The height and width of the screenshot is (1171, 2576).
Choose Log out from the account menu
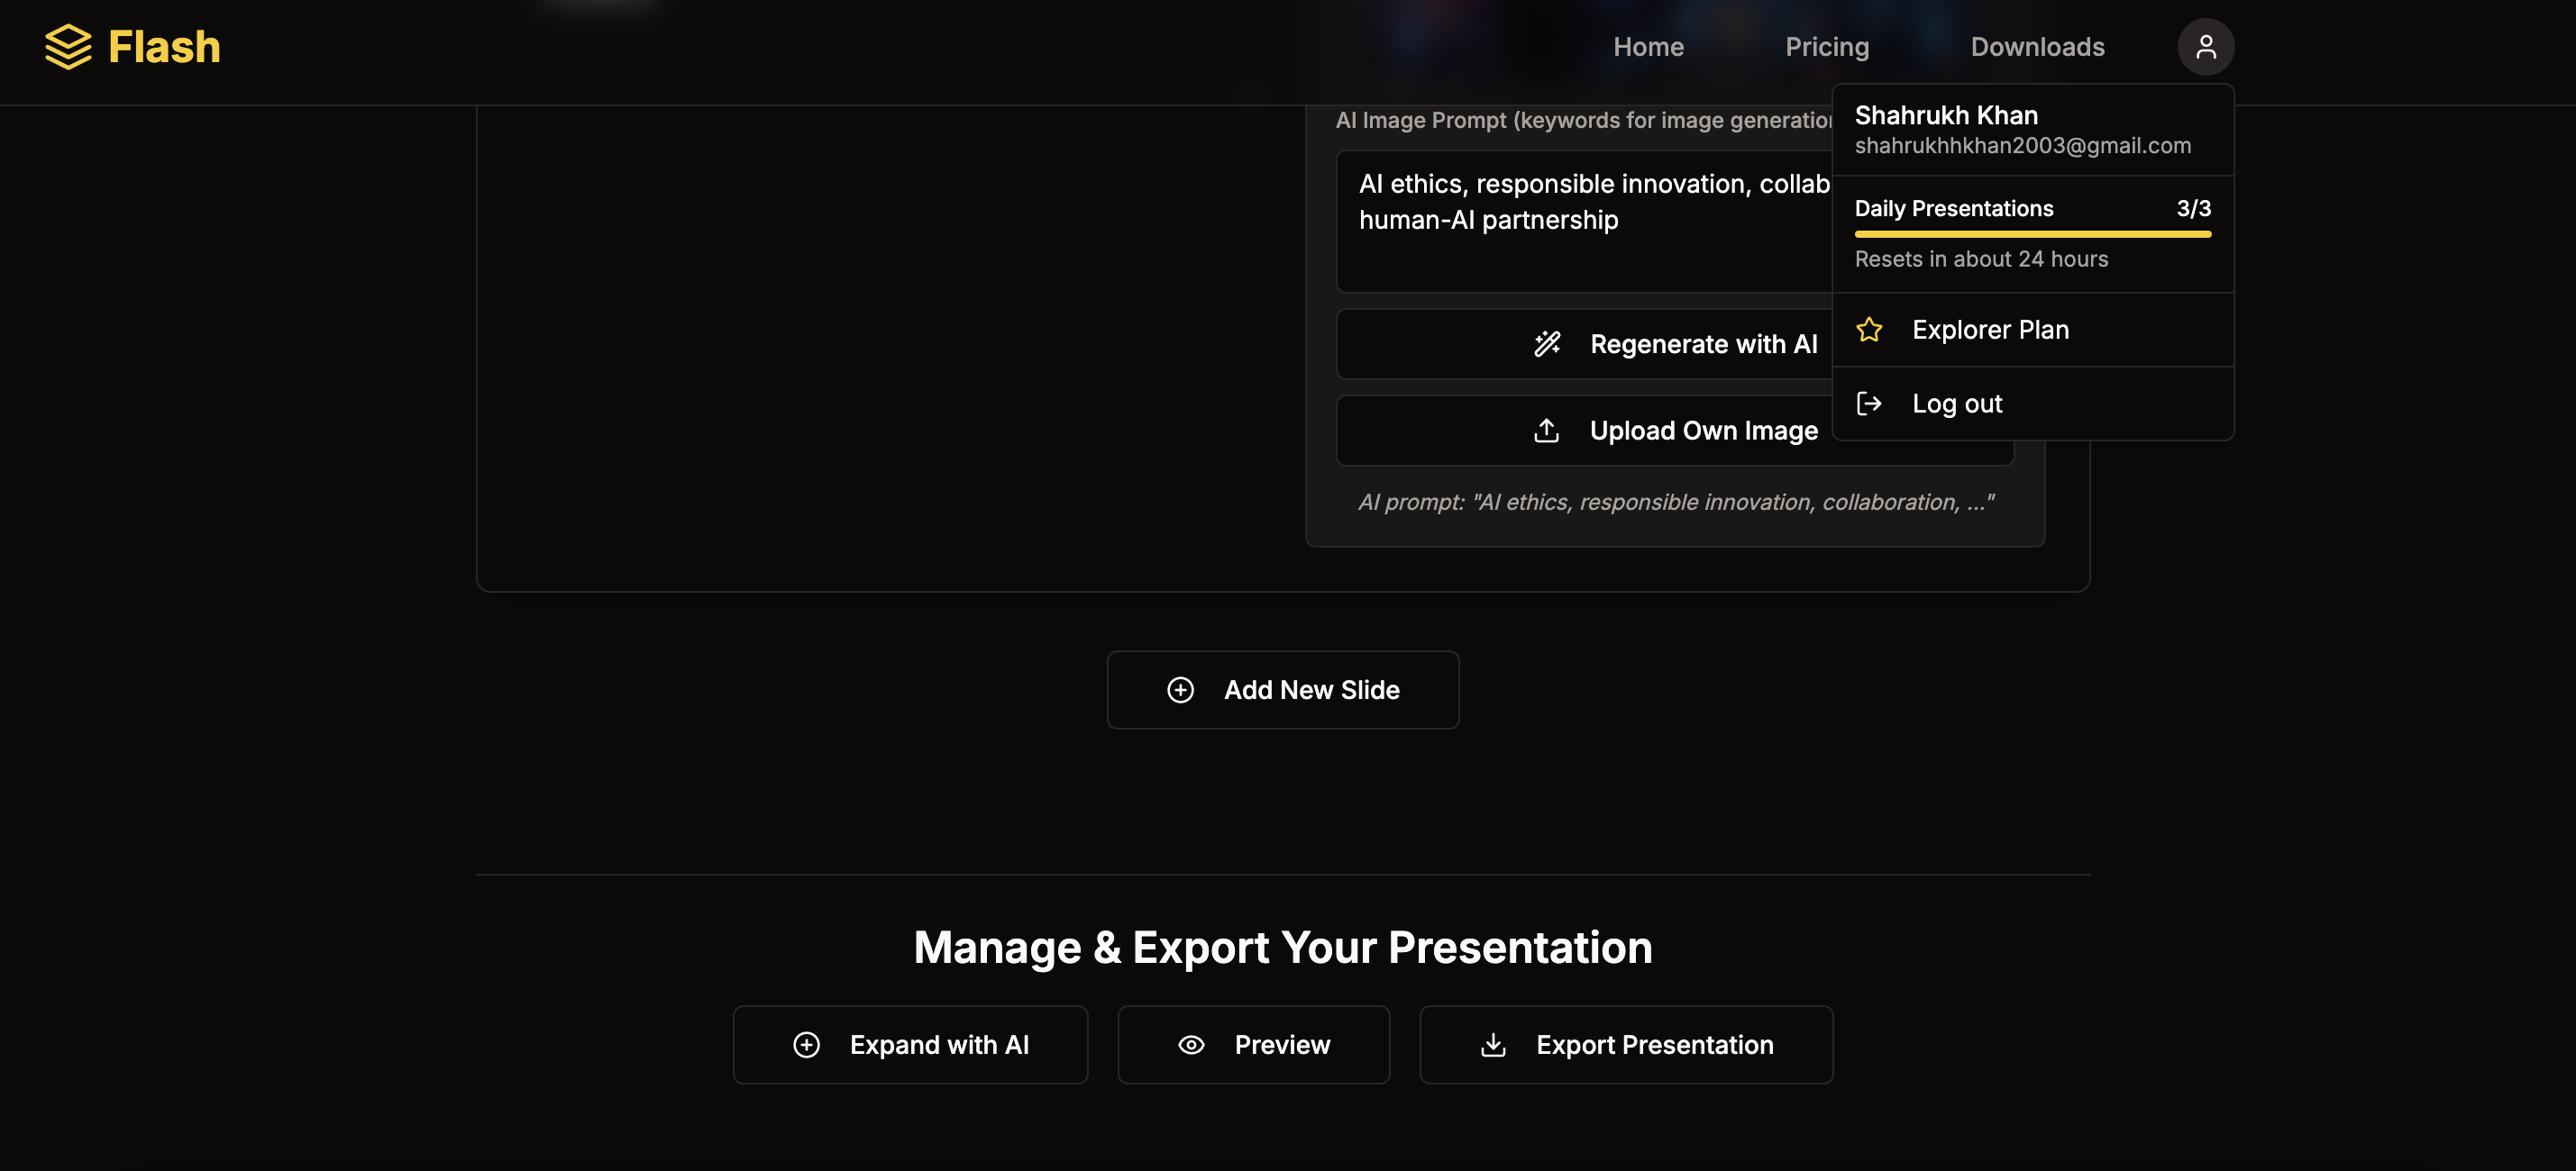[1957, 404]
